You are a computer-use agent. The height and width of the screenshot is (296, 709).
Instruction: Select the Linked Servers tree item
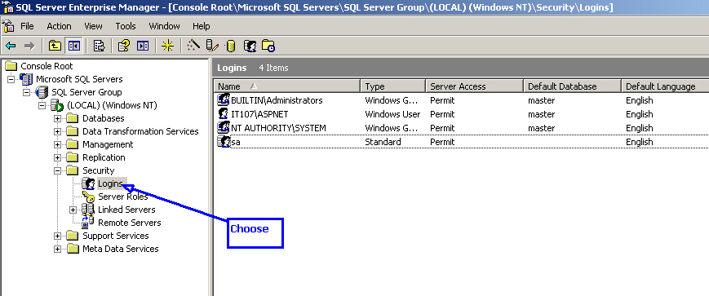coord(126,210)
